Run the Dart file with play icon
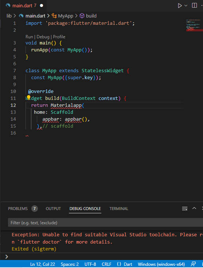 (180, 5)
